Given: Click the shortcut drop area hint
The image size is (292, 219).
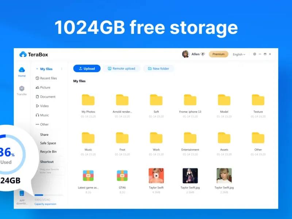Looking at the screenshot, I should click(x=49, y=171).
